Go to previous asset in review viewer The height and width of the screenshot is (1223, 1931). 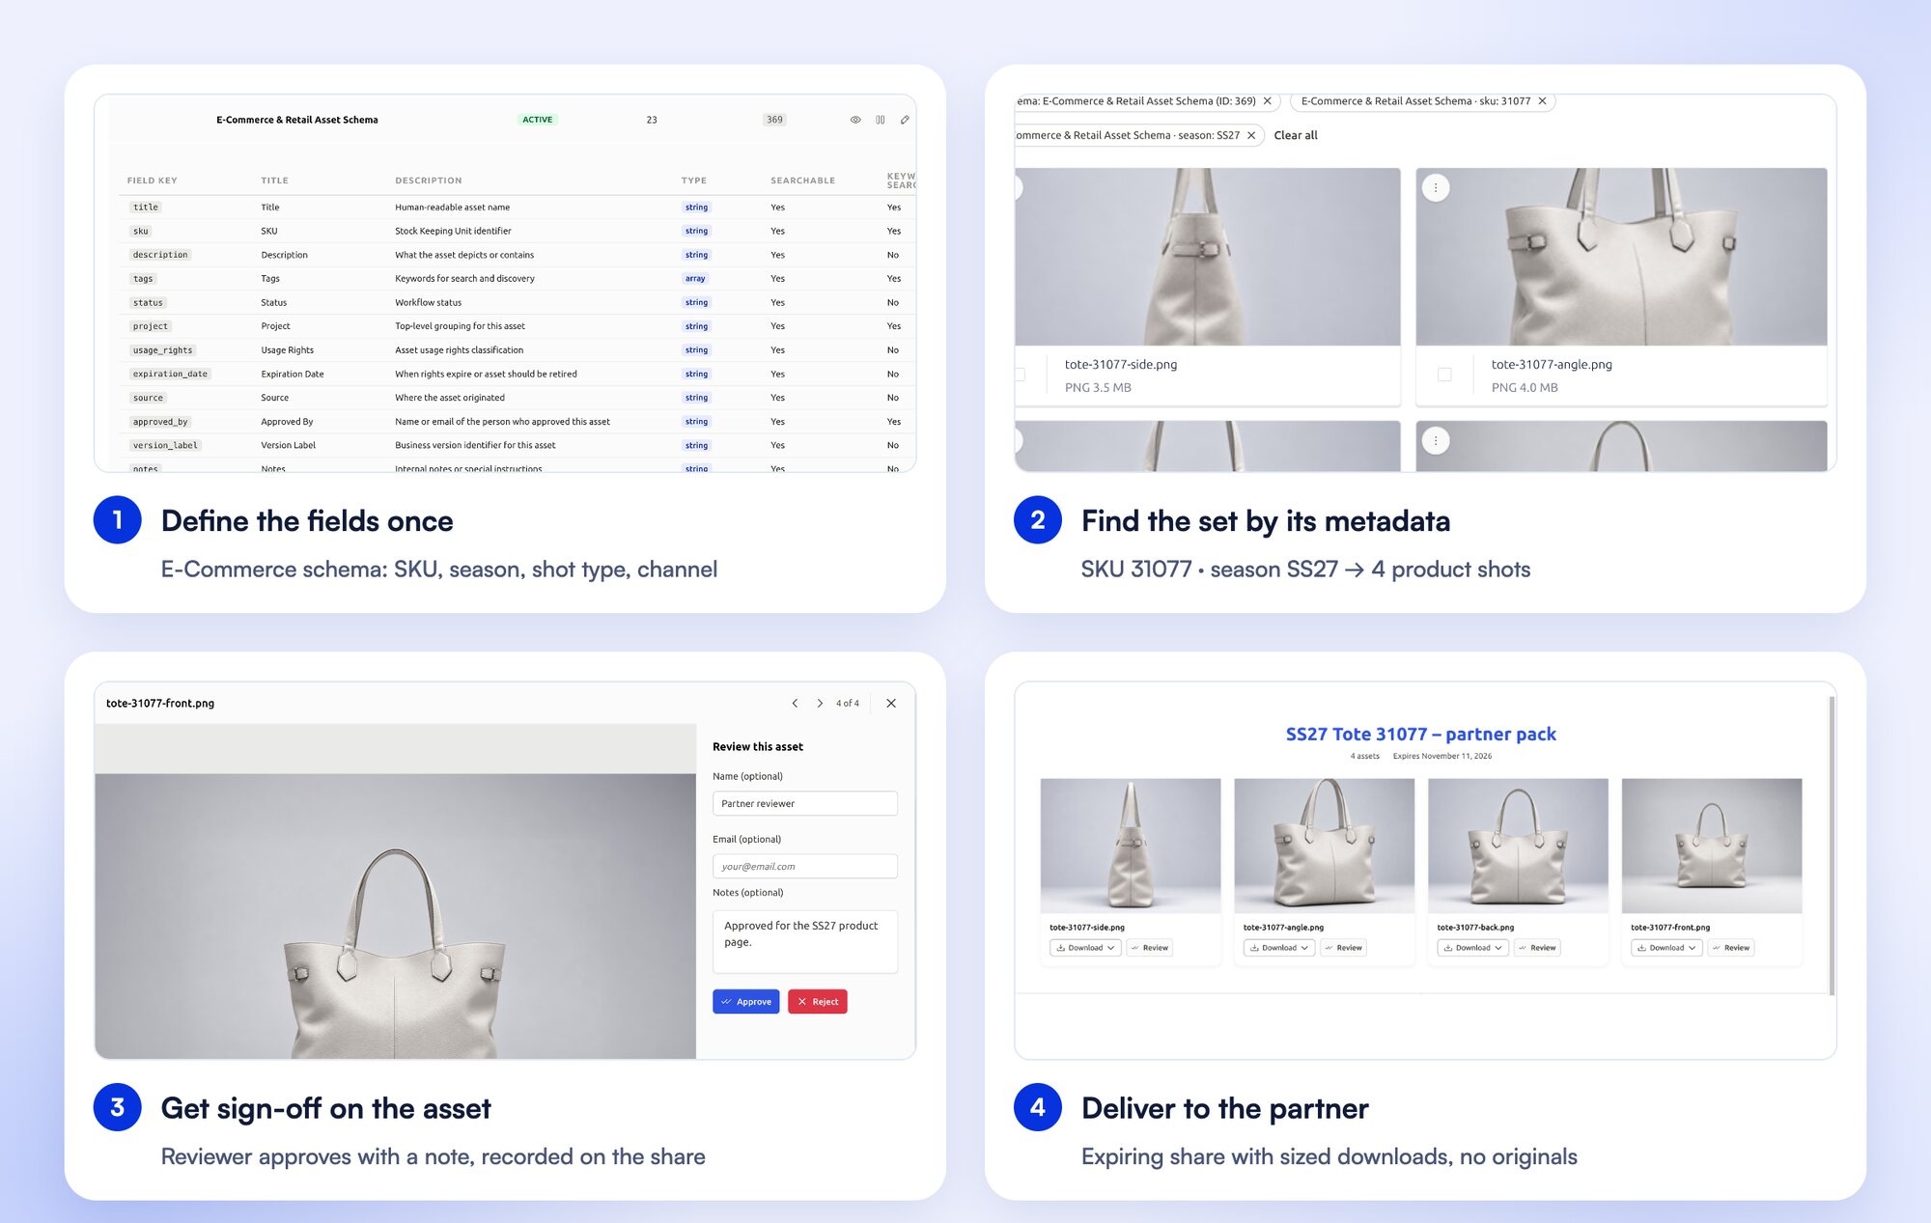(795, 704)
